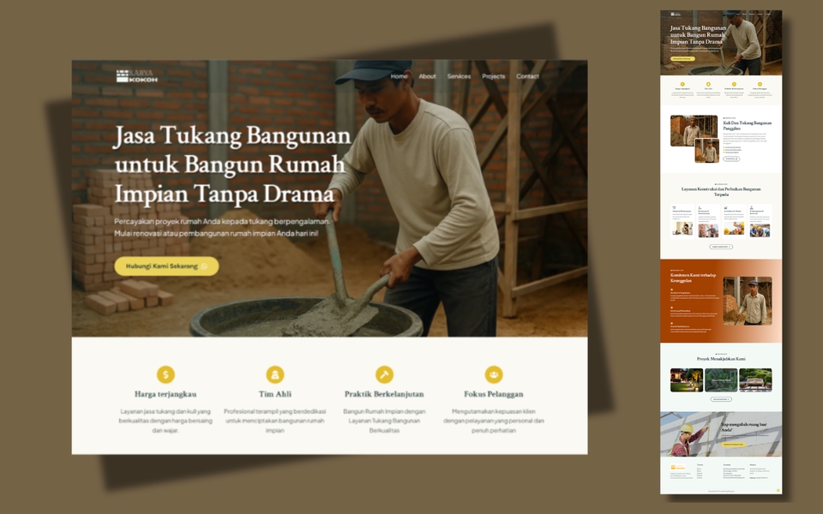Screen dimensions: 823x514
Task: Open the Home menu item
Action: [x=399, y=76]
